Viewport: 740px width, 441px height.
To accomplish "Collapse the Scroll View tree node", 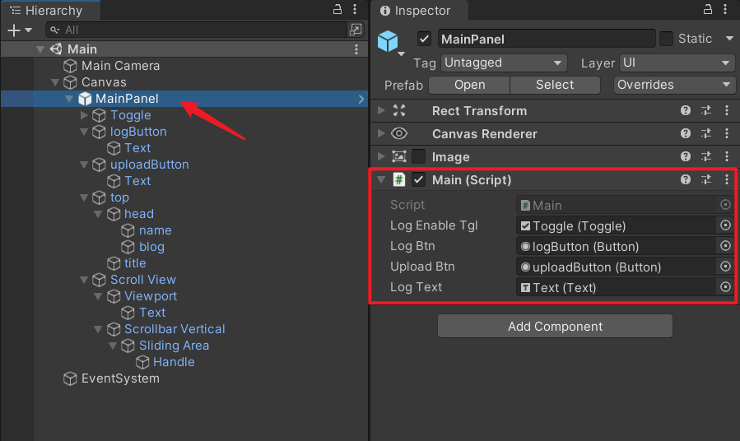I will pos(84,280).
